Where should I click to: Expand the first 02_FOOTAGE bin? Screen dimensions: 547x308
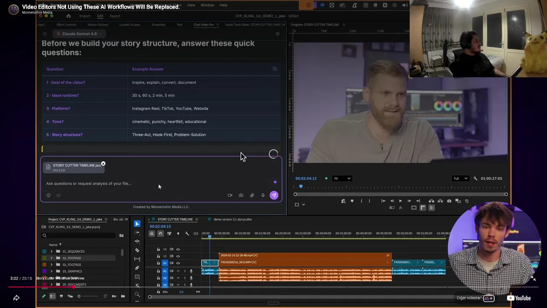coord(52,258)
